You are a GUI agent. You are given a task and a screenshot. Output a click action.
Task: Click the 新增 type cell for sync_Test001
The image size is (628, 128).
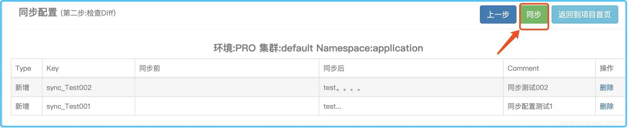[22, 106]
